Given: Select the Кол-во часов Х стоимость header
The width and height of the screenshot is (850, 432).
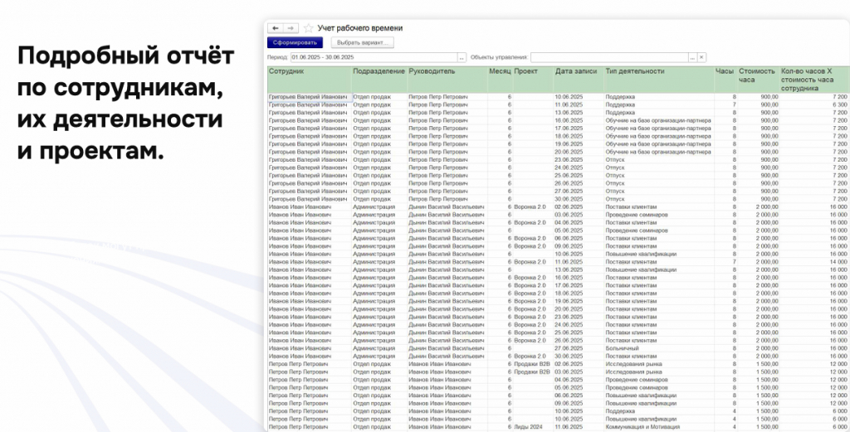Looking at the screenshot, I should (814, 80).
